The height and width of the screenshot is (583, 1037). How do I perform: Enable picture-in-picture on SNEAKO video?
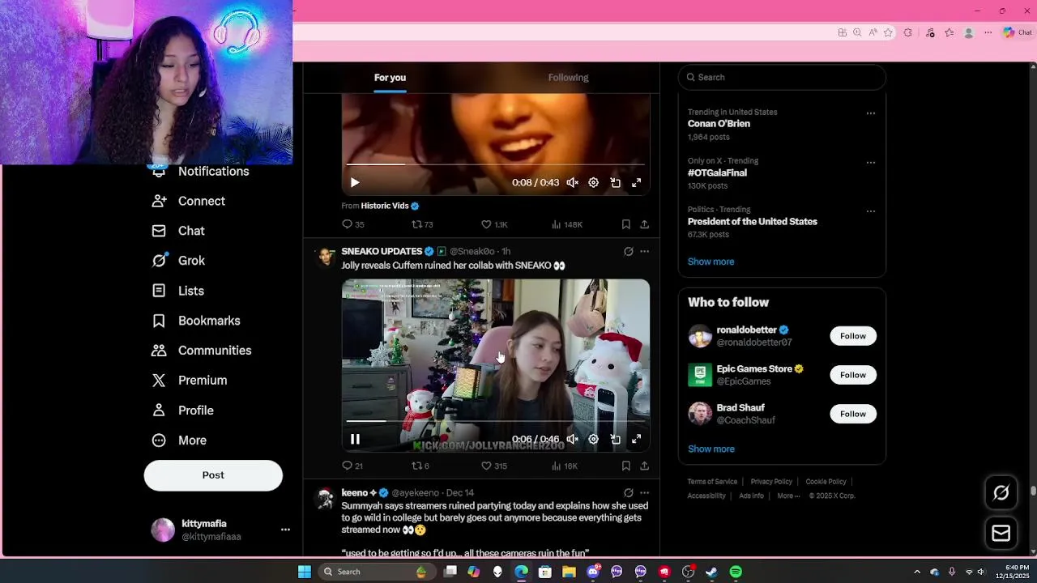click(x=615, y=439)
